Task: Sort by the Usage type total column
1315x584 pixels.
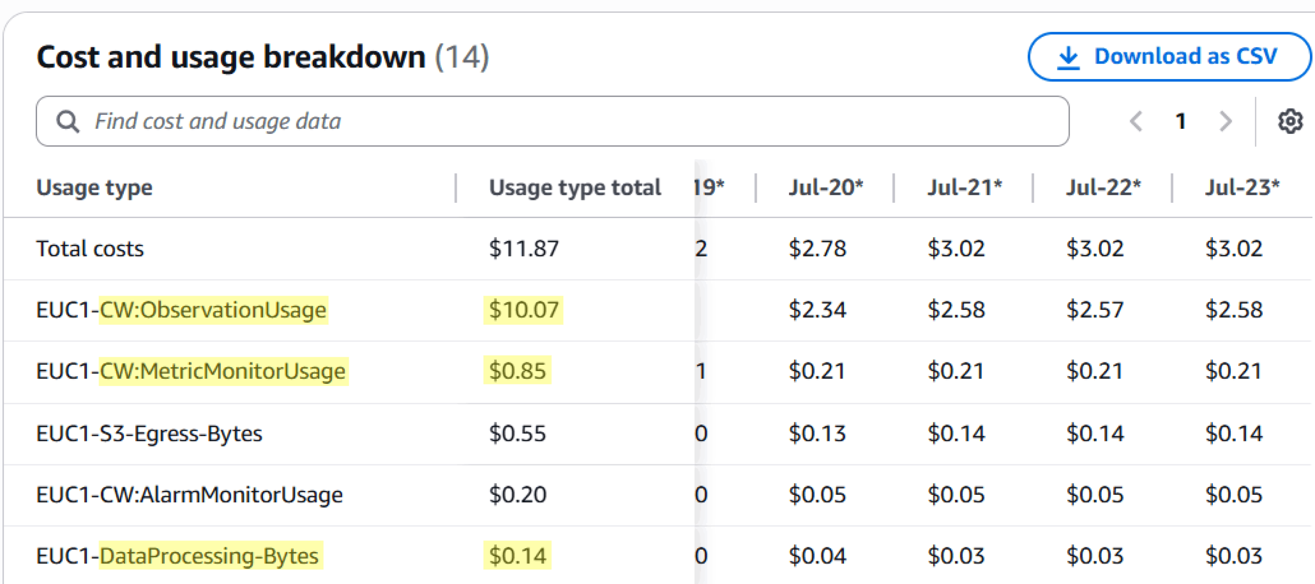Action: (x=574, y=187)
